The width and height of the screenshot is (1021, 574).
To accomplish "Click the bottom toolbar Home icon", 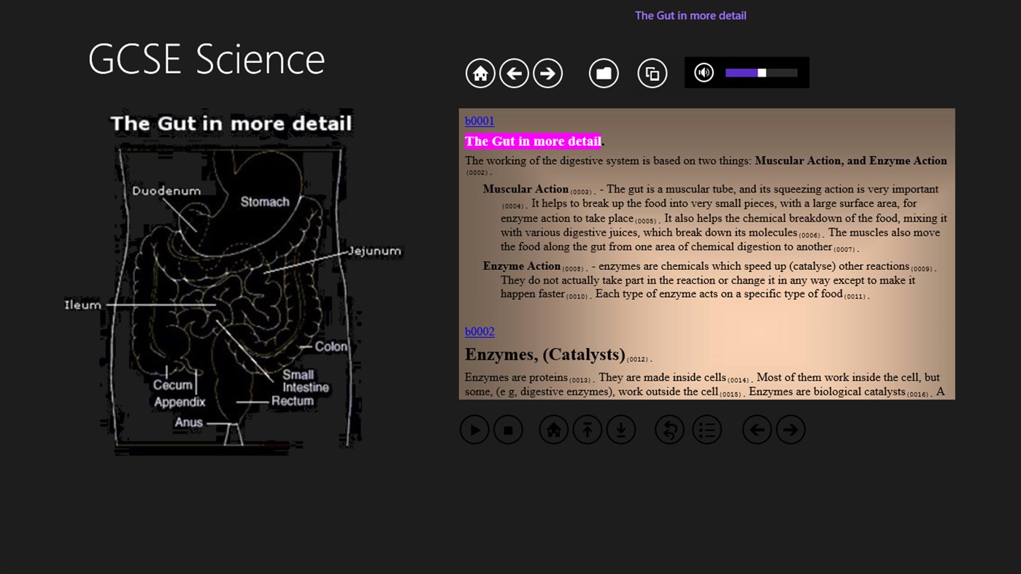I will tap(553, 430).
